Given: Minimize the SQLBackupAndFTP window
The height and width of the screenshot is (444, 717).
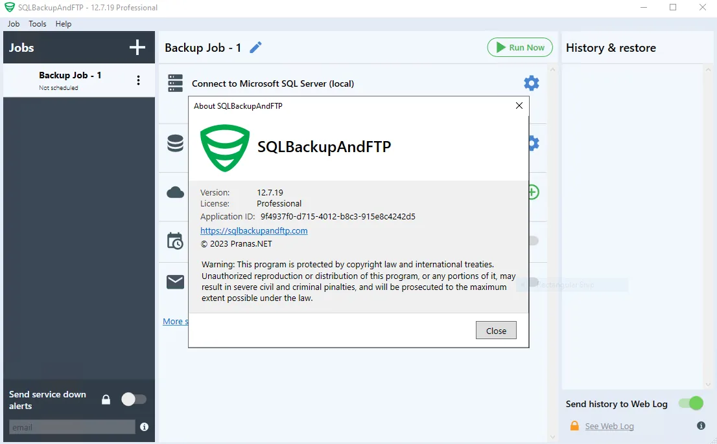Looking at the screenshot, I should 643,7.
